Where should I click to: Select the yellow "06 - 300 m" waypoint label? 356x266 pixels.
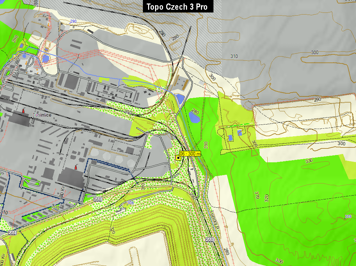[x=190, y=154]
